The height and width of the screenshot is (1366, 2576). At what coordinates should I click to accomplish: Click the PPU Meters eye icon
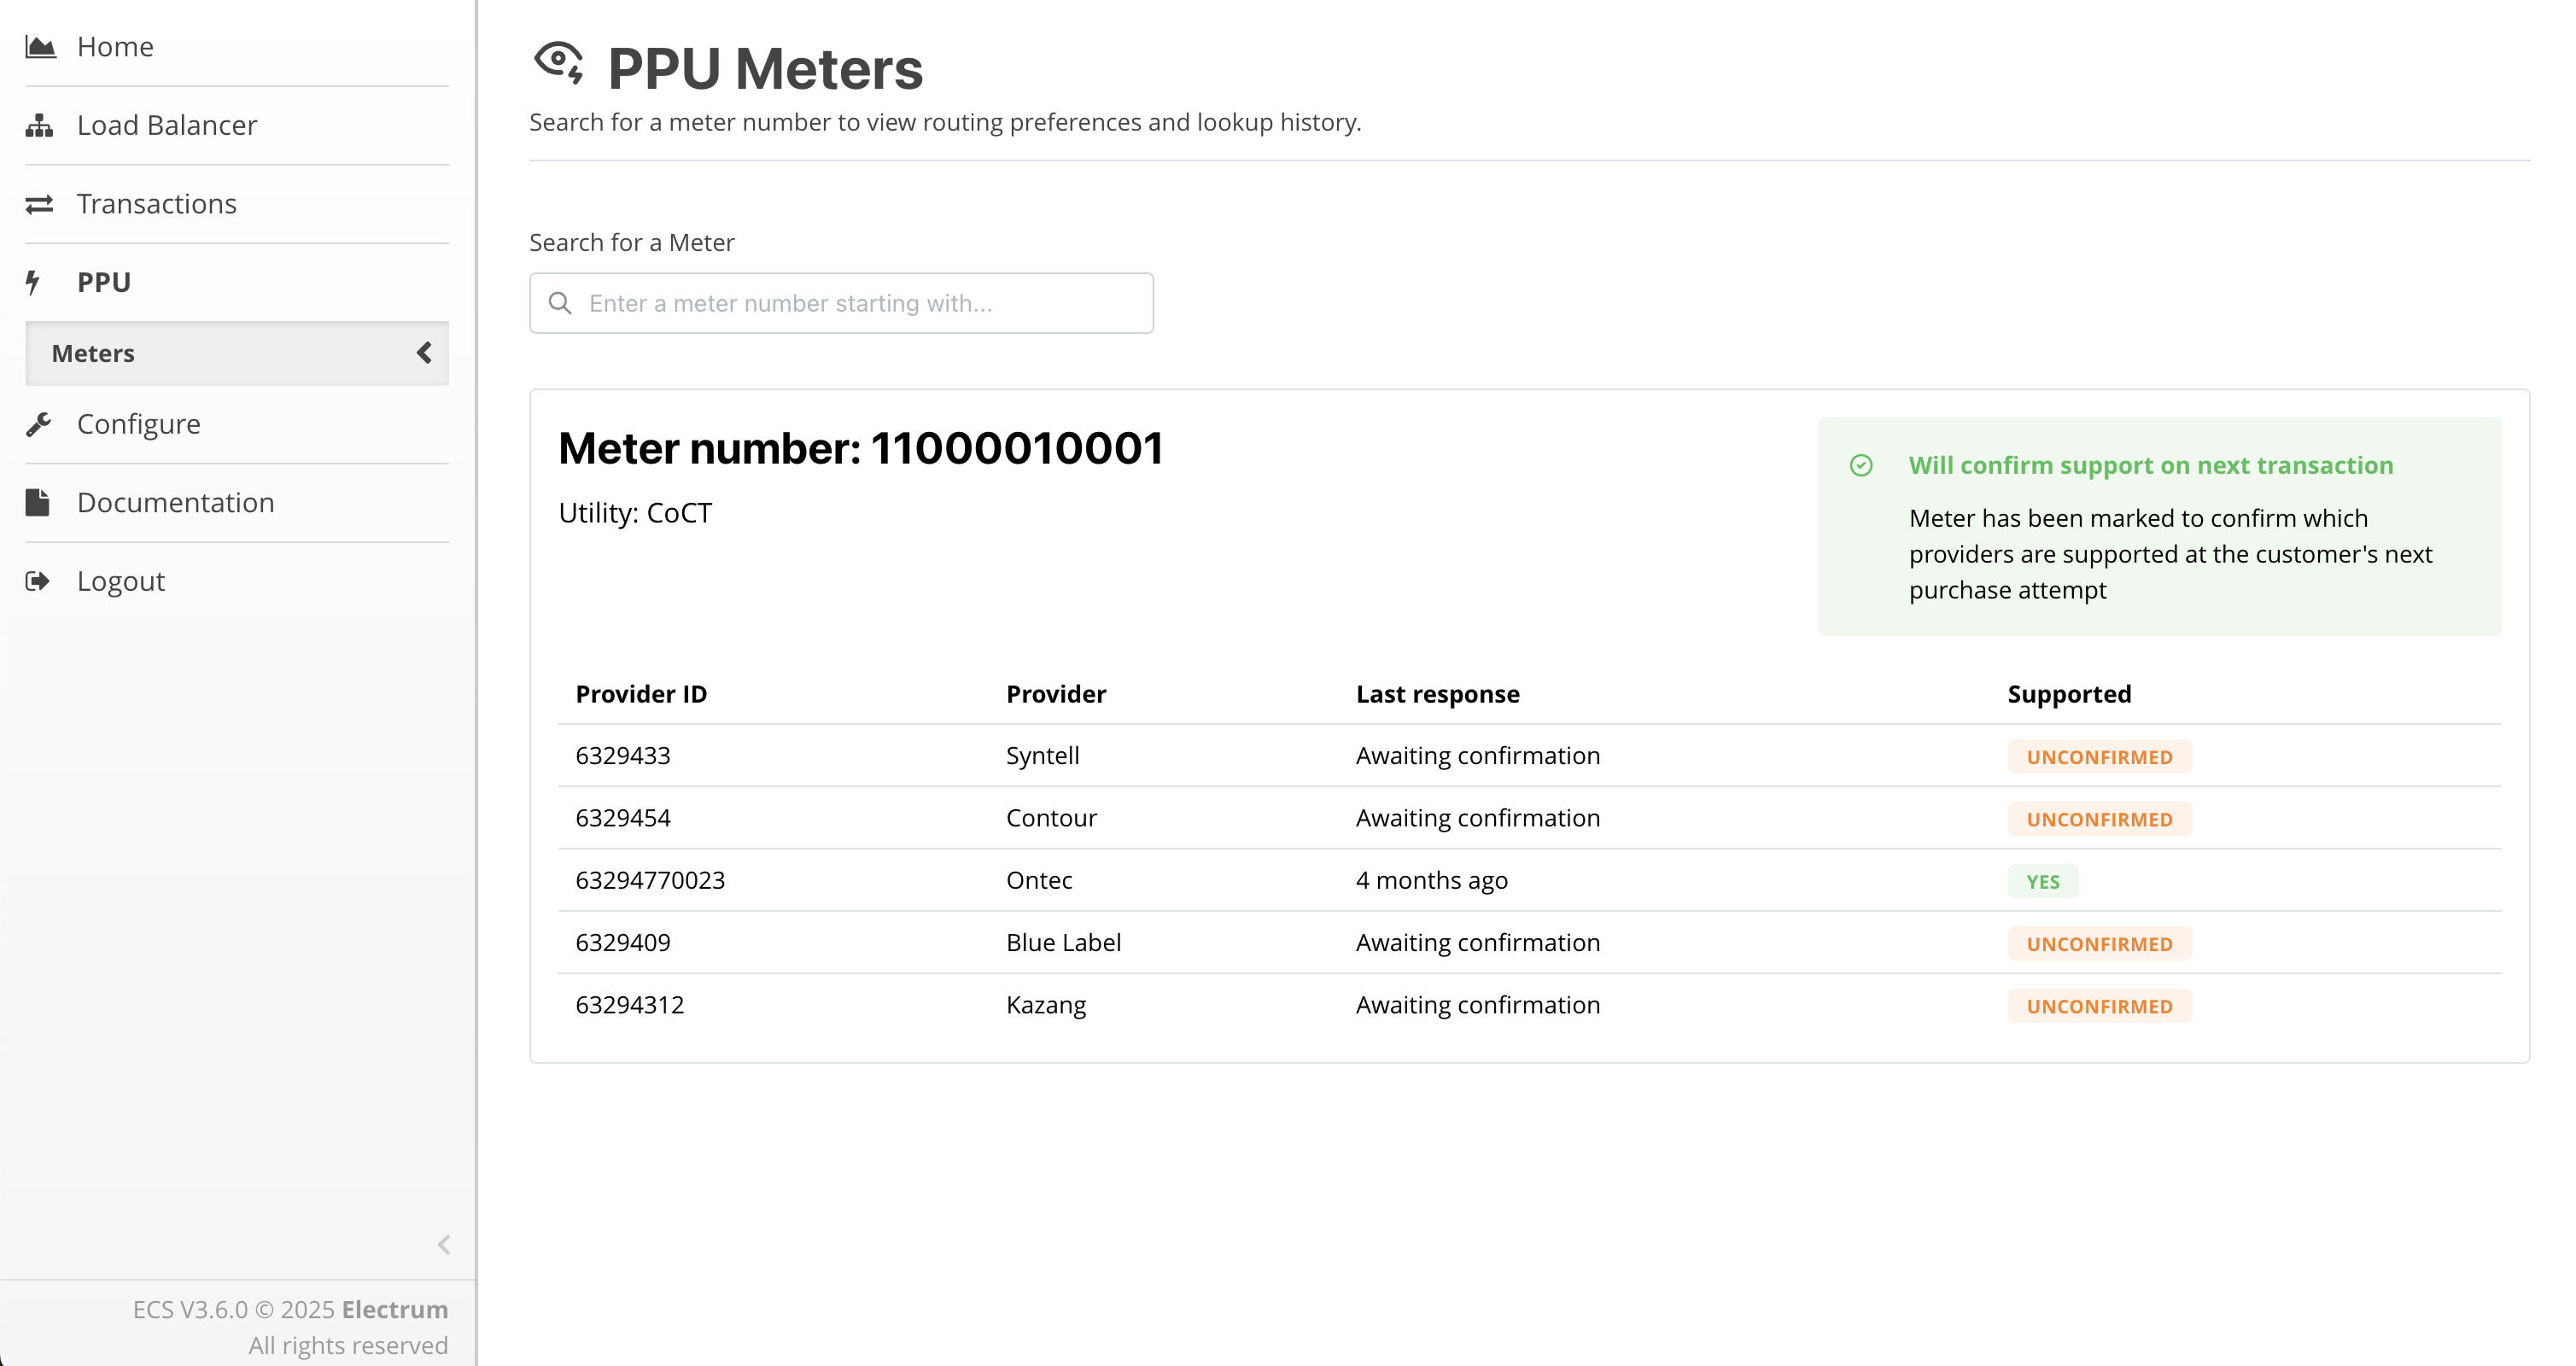coord(559,62)
